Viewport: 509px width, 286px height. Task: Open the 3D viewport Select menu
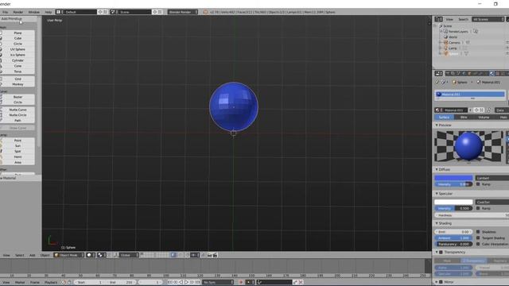pyautogui.click(x=19, y=255)
